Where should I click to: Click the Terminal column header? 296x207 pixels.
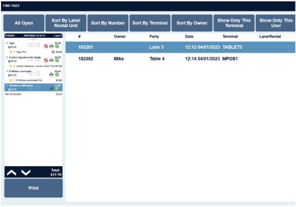(230, 37)
